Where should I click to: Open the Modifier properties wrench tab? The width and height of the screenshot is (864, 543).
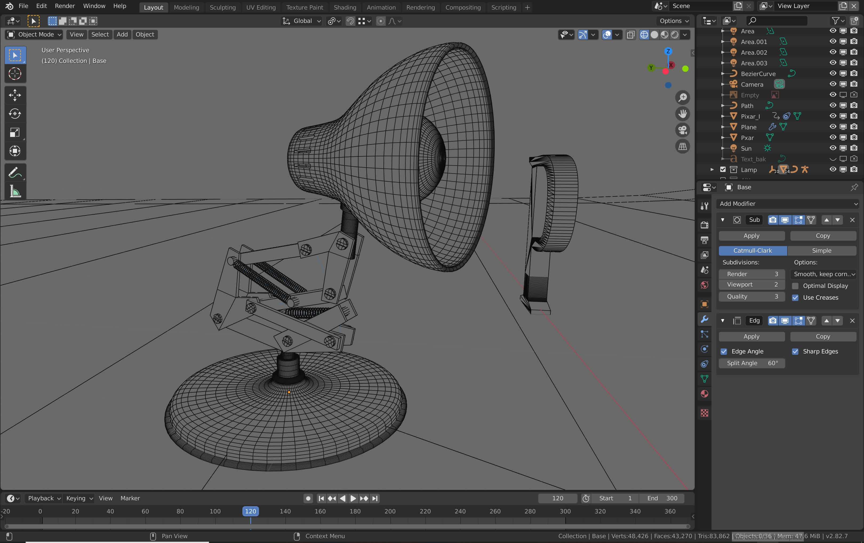(704, 319)
